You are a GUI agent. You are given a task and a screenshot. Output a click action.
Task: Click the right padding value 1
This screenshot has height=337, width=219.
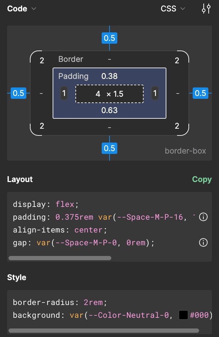[x=155, y=93]
